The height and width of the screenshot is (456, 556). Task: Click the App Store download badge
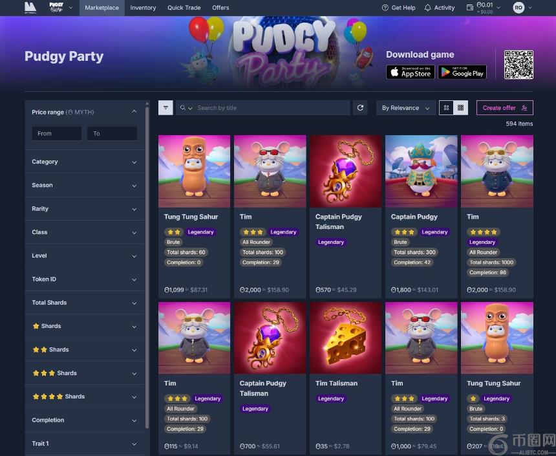pyautogui.click(x=411, y=72)
